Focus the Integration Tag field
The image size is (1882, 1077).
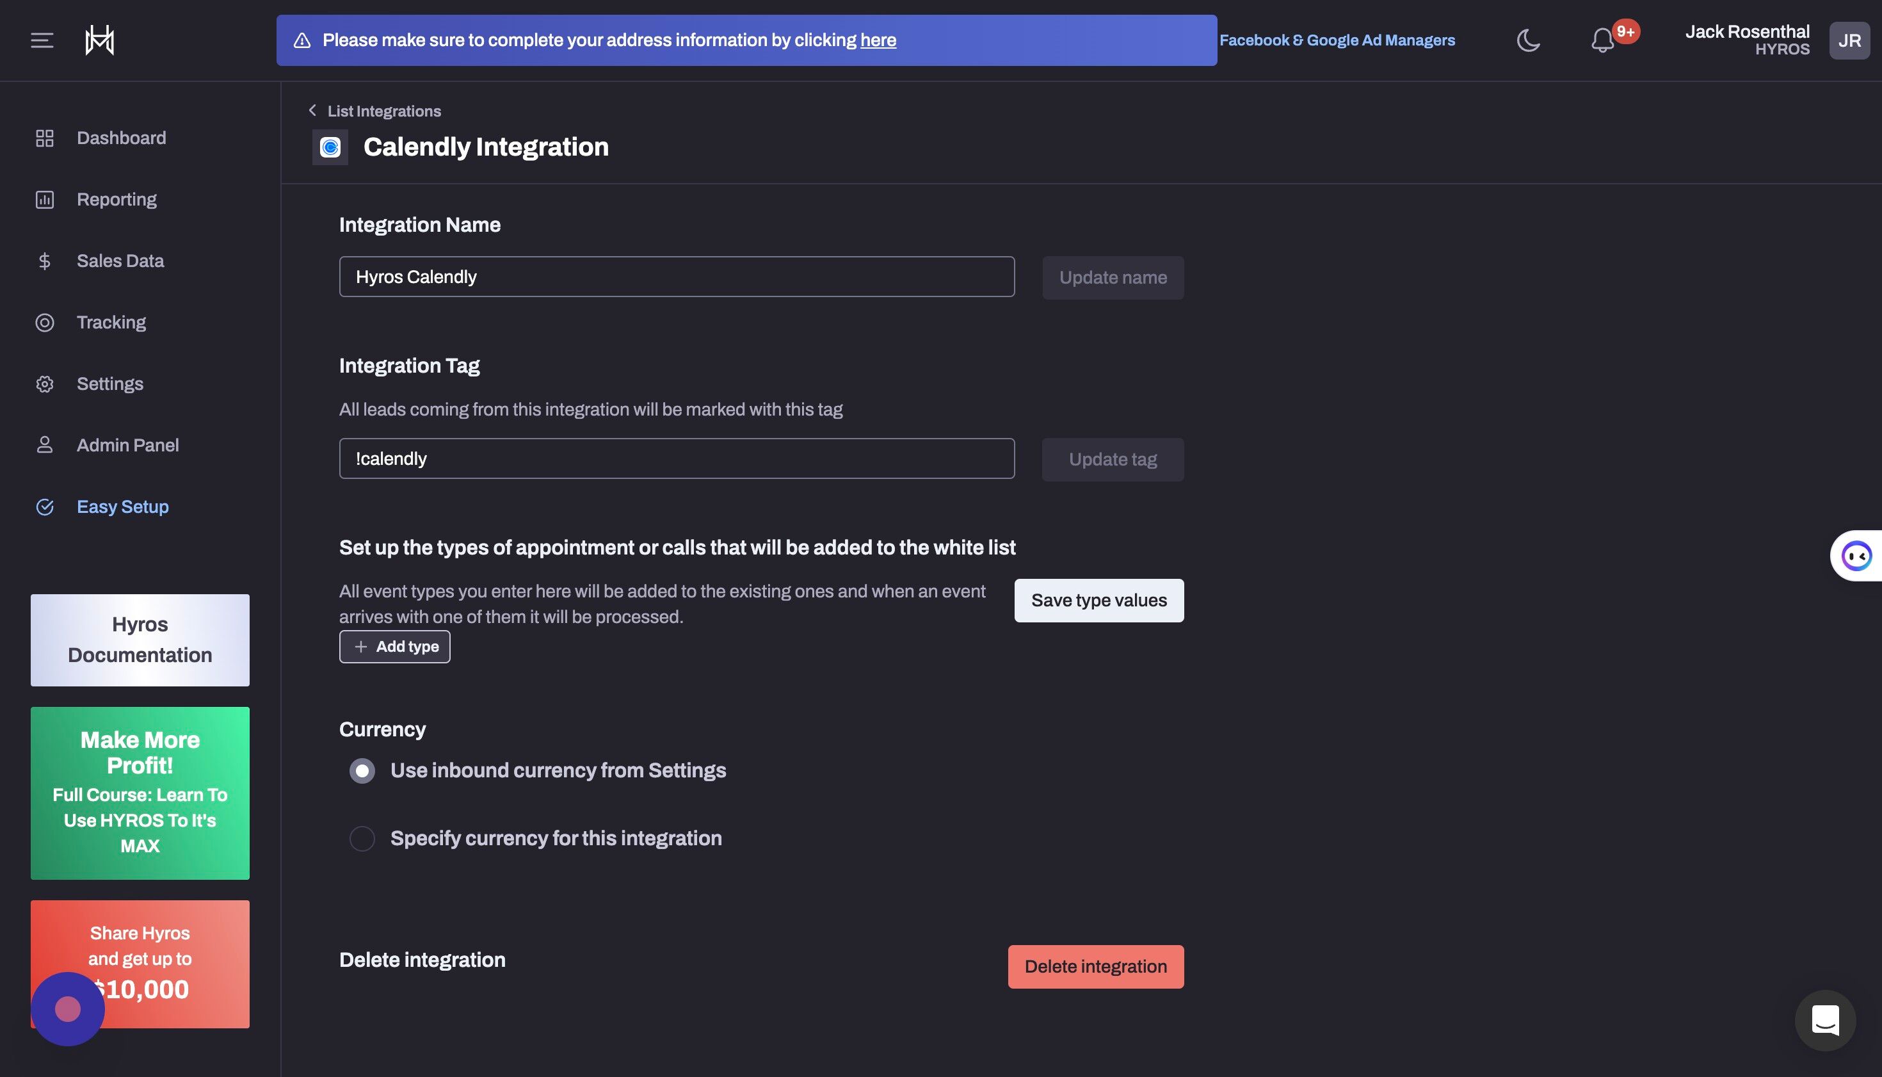[677, 458]
